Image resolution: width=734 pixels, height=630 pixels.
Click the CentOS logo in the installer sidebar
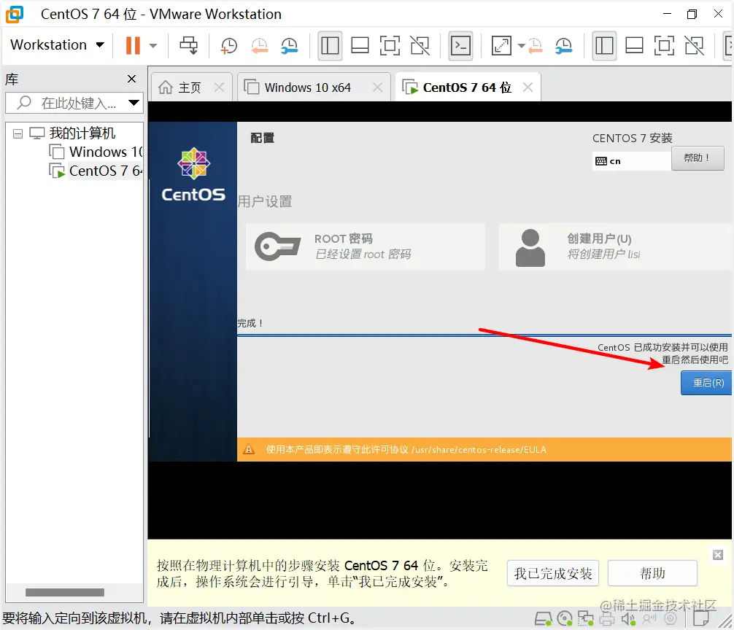point(193,174)
